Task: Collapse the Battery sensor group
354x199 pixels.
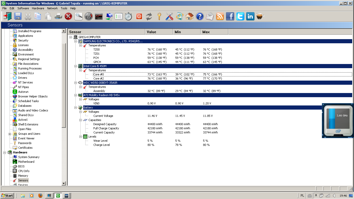Action: point(75,108)
